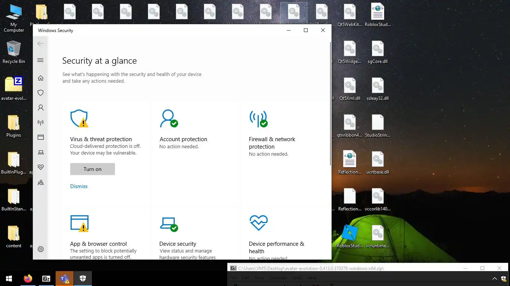Open Account protection person icon in sidebar

pyautogui.click(x=41, y=108)
